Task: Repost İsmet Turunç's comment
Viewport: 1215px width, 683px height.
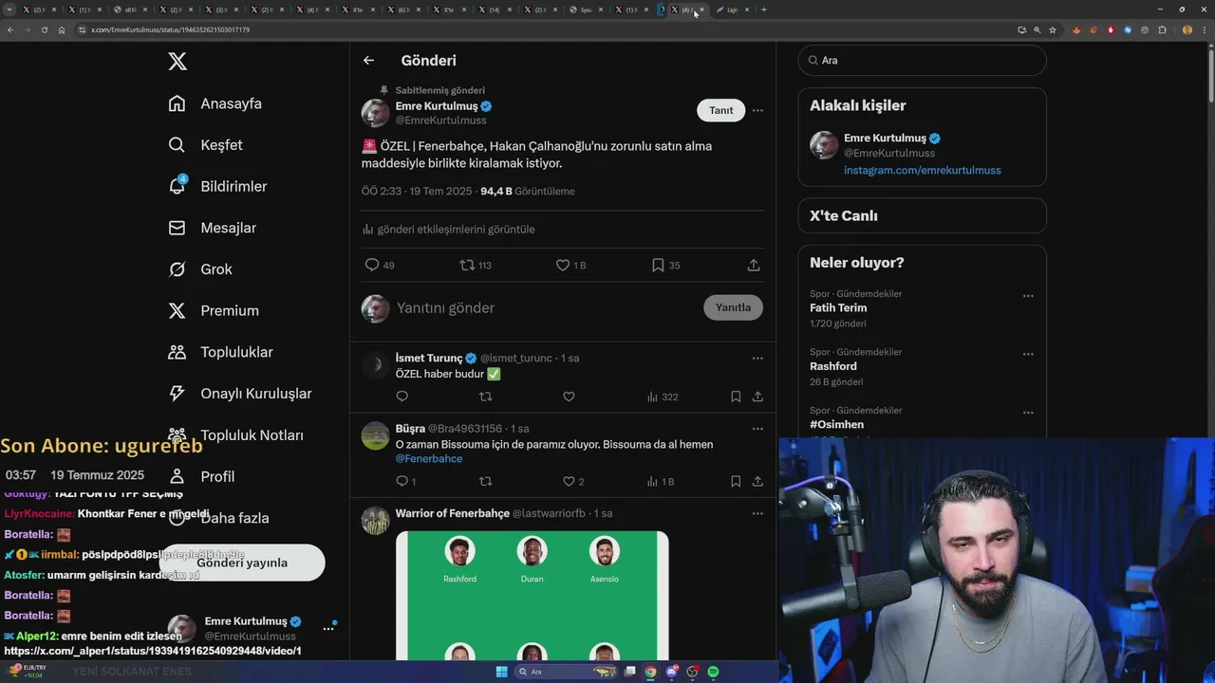Action: [x=486, y=397]
